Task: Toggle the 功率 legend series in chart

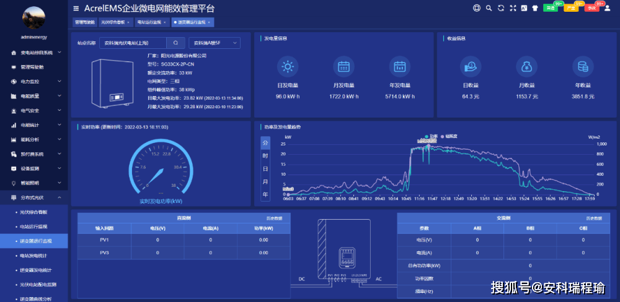Action: [432, 136]
